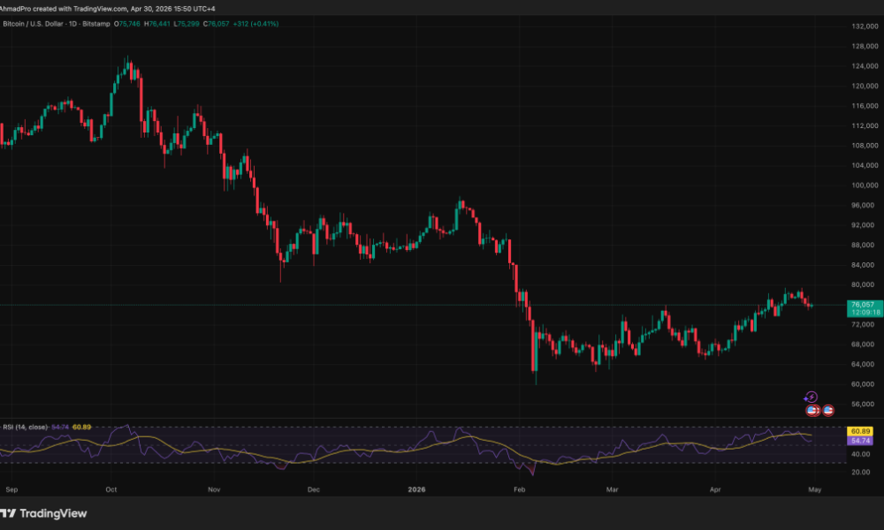Click the RSI legend value 60.89 in yellow
Screen dimensions: 884x530
[81, 427]
